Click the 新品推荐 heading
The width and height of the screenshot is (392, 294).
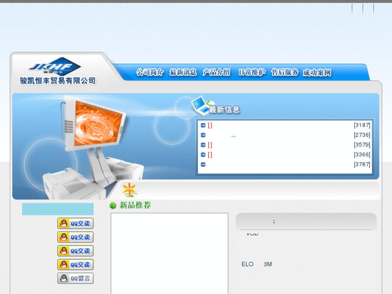pos(135,205)
